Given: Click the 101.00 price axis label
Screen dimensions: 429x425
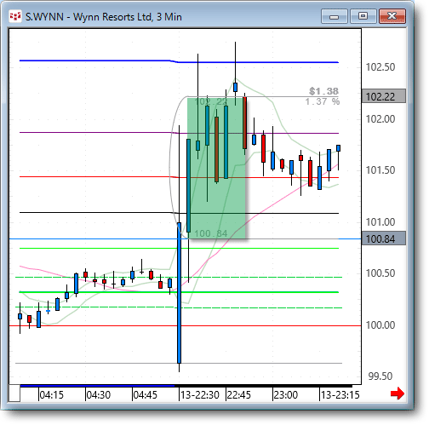Looking at the screenshot, I should pos(380,222).
